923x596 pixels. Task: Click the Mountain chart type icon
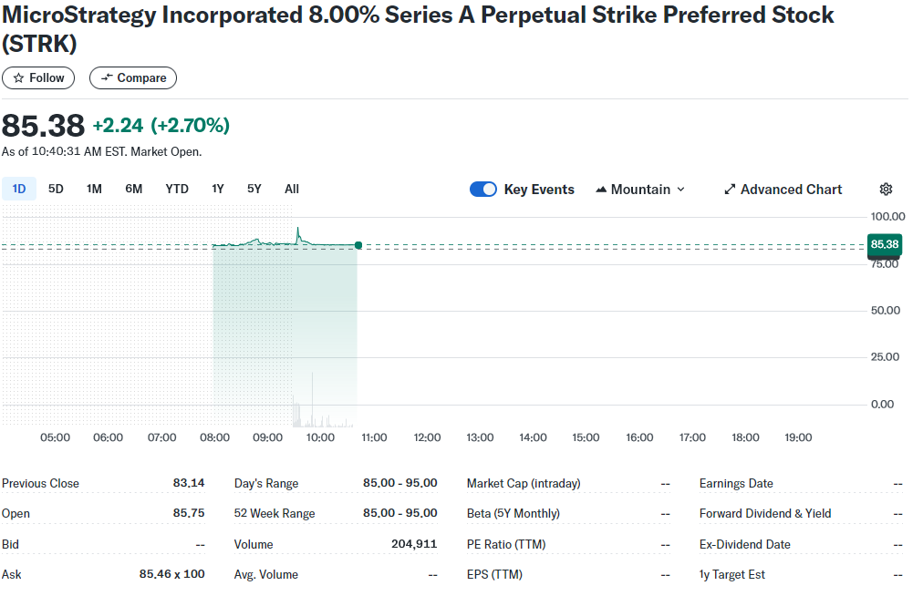pos(601,190)
